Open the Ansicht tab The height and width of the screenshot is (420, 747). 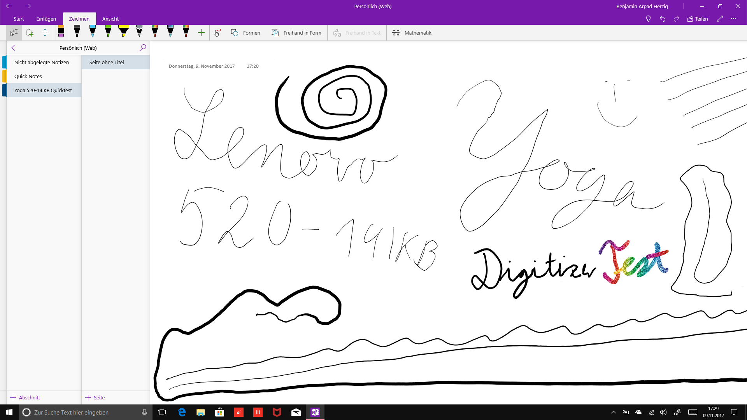110,19
